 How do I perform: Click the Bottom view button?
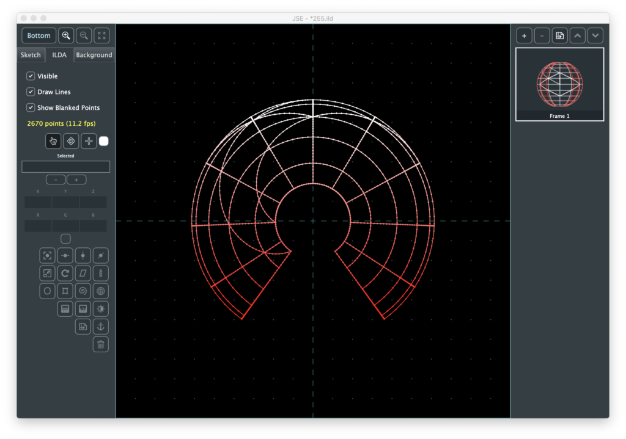(39, 35)
